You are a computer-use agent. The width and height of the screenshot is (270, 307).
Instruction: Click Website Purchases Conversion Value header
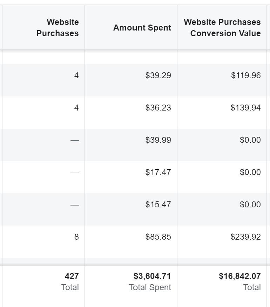point(222,28)
